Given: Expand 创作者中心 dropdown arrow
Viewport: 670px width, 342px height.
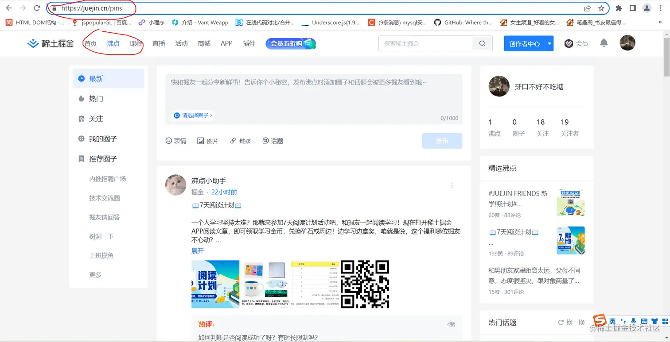Looking at the screenshot, I should click(x=549, y=43).
